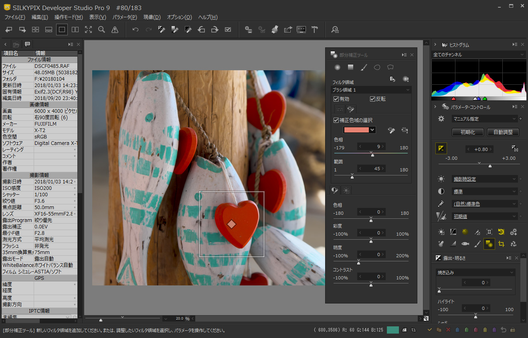
Task: Open the rotation/digital shift yellow icon
Action: click(x=501, y=232)
